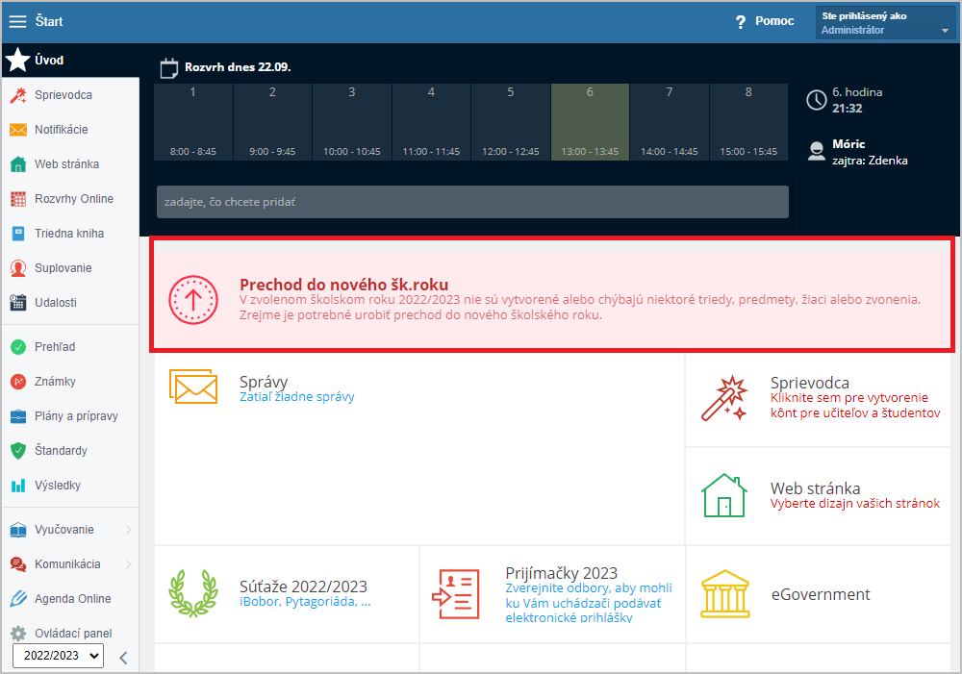Open Triedna kniha menu item
Screen dimensions: 962x674
click(x=69, y=234)
